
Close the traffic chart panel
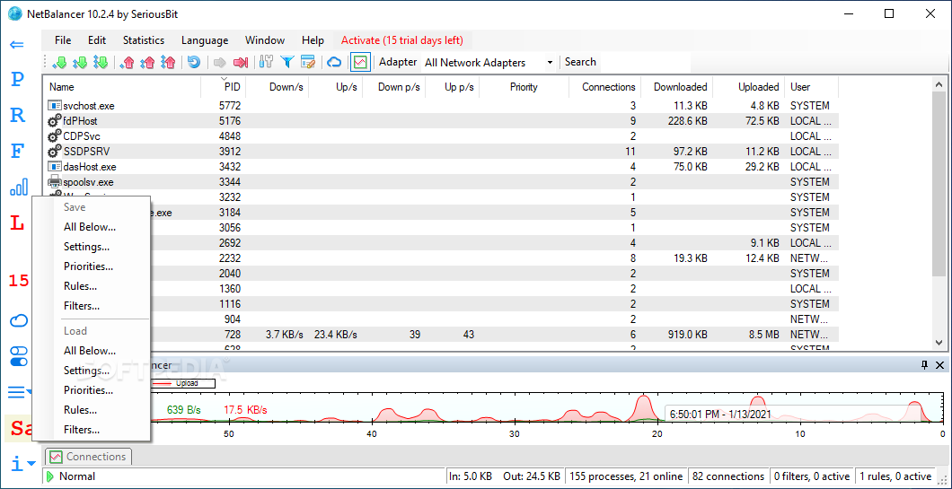[x=939, y=364]
